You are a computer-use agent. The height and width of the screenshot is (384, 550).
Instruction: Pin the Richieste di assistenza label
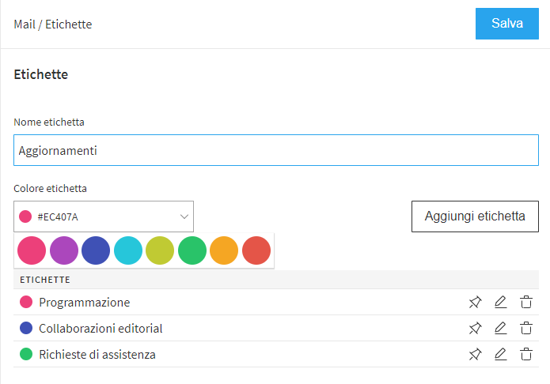coord(475,355)
